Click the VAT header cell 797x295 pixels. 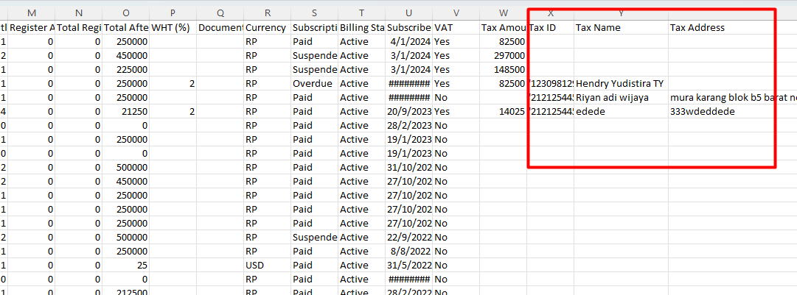point(456,27)
